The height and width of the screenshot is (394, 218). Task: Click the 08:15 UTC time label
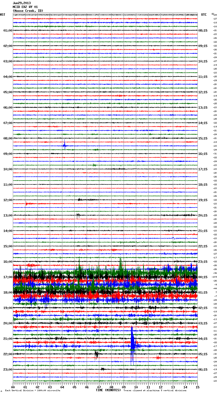[x=203, y=31]
